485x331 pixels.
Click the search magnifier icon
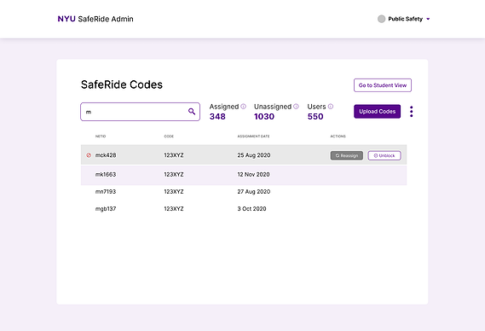click(192, 112)
